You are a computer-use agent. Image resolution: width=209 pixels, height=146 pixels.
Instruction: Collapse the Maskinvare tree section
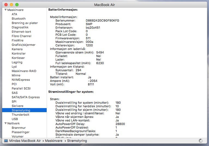[6, 10]
